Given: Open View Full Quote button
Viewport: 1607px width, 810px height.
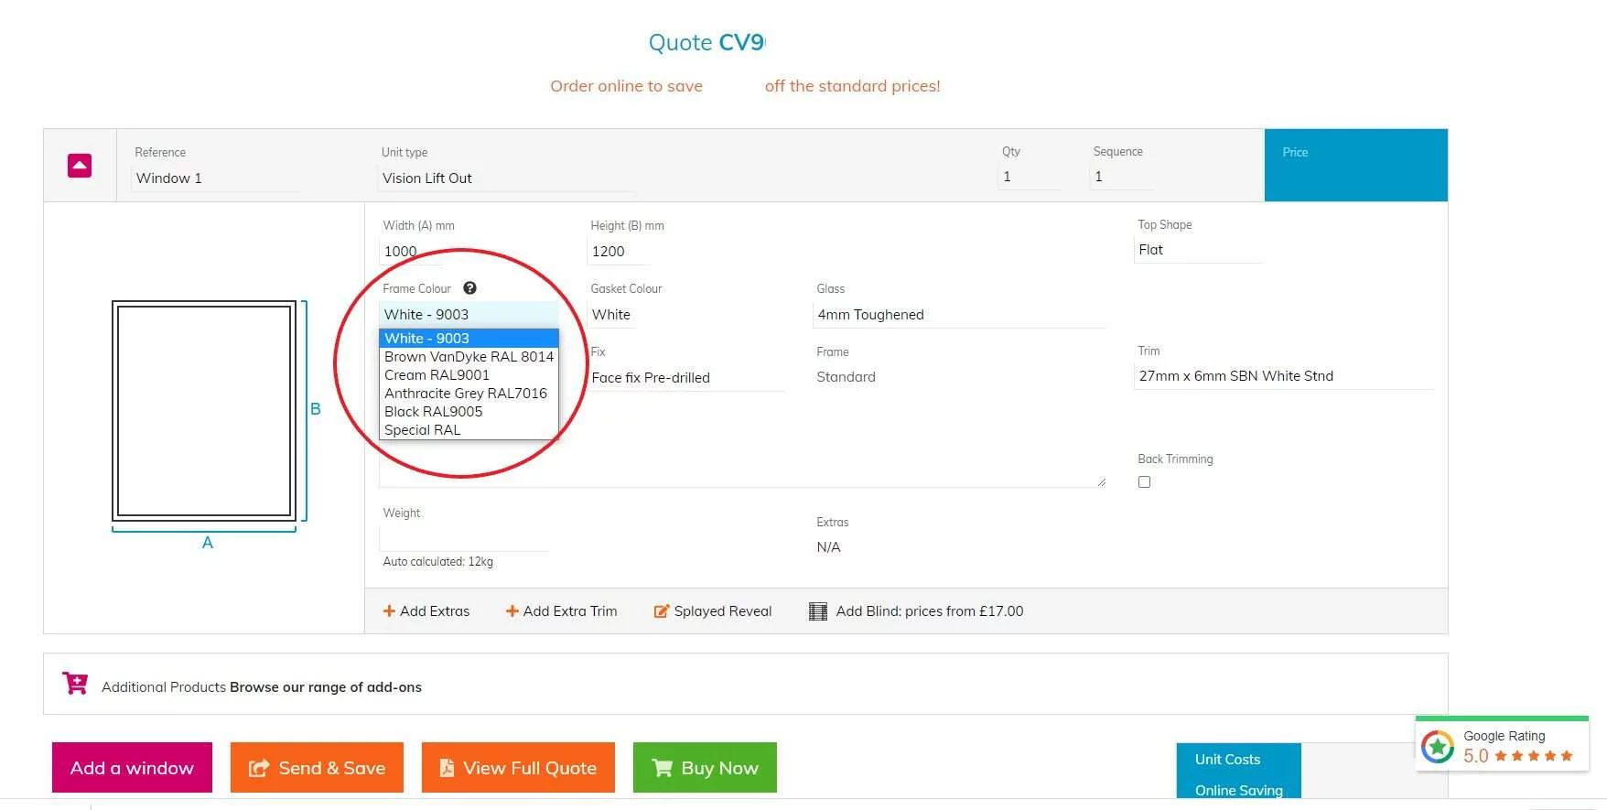Looking at the screenshot, I should pos(518,768).
